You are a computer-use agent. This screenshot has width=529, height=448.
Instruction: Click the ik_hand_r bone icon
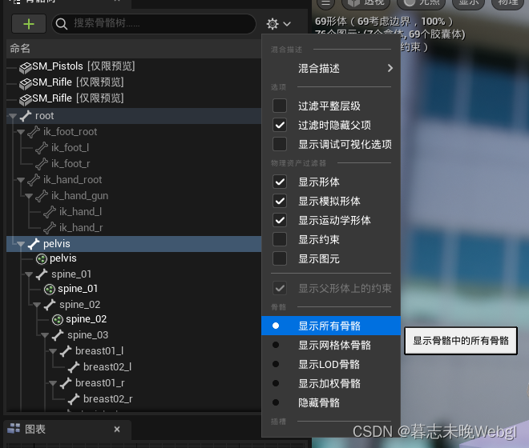(x=50, y=228)
